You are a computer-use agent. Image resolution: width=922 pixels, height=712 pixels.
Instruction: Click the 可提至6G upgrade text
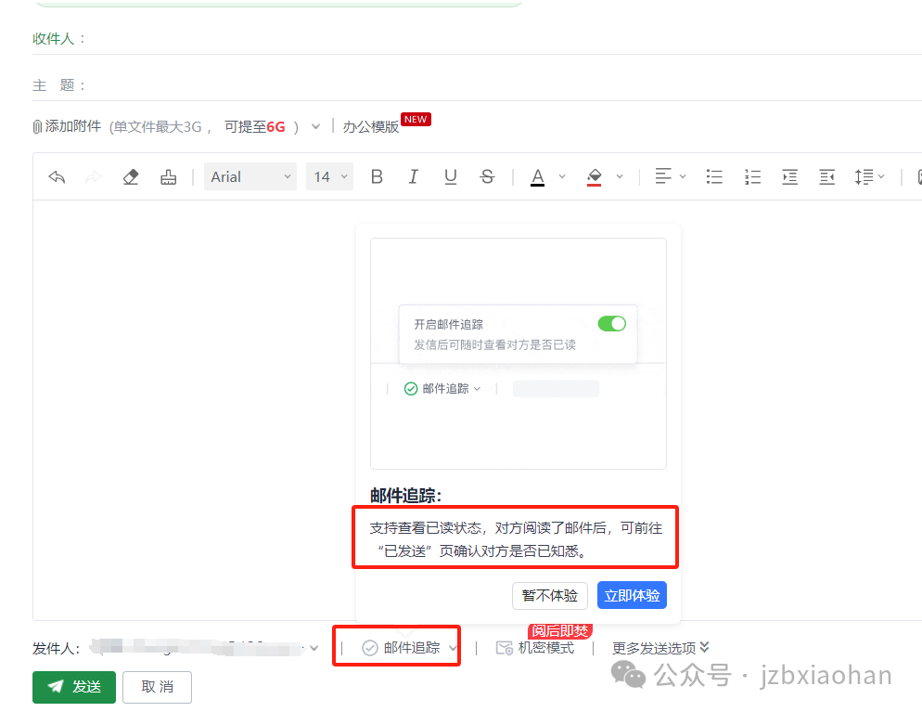pyautogui.click(x=254, y=126)
